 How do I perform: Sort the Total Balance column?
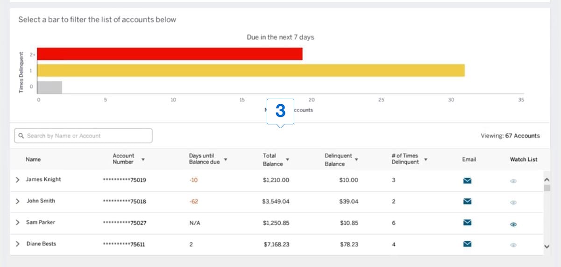tap(288, 159)
